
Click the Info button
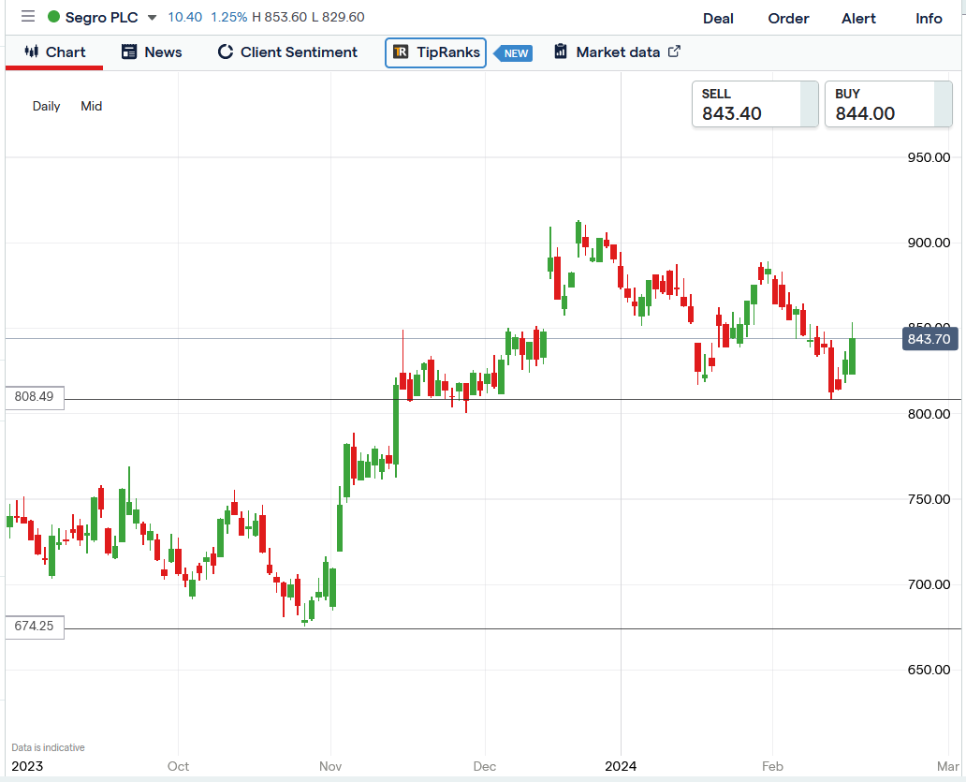929,19
